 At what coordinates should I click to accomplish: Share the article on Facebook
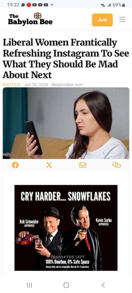click(x=15, y=165)
